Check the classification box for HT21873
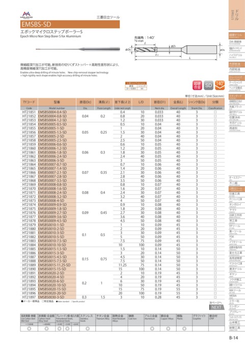The image size is (245, 345). click(215, 201)
